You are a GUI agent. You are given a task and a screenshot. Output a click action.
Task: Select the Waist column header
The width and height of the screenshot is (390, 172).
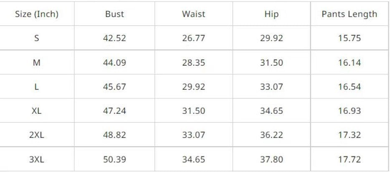[193, 14]
